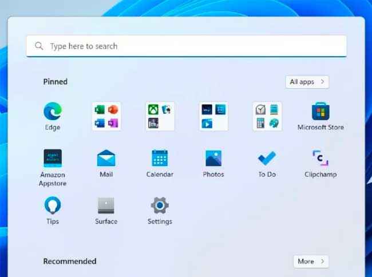Show the All apps list
Viewport: 372px width, 277px height.
point(307,82)
